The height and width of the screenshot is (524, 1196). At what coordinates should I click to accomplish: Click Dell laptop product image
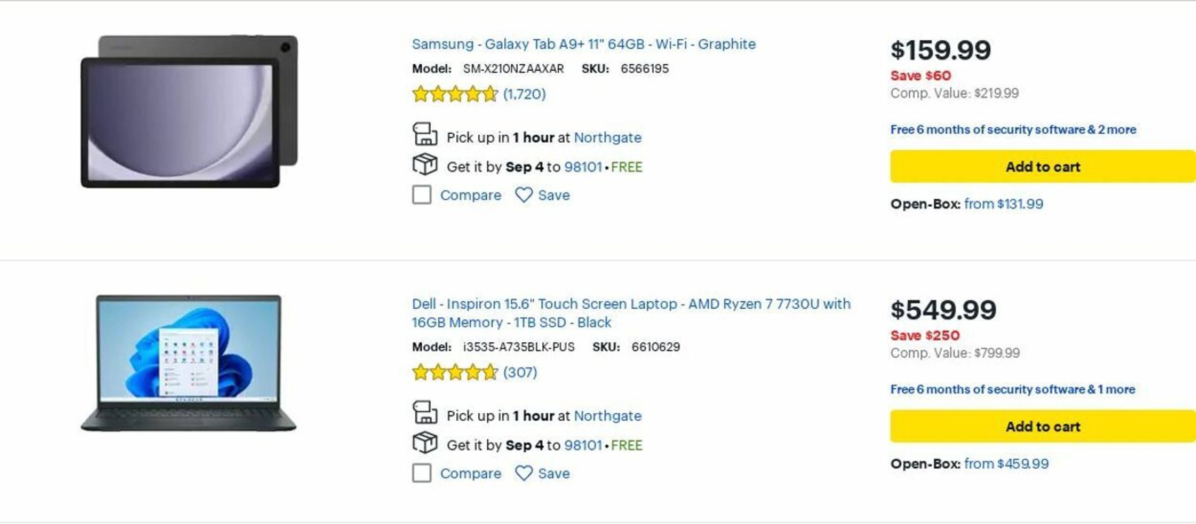pos(188,363)
